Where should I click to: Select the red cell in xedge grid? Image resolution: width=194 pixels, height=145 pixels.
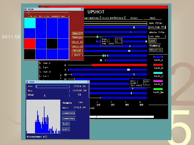pyautogui.click(x=30, y=44)
